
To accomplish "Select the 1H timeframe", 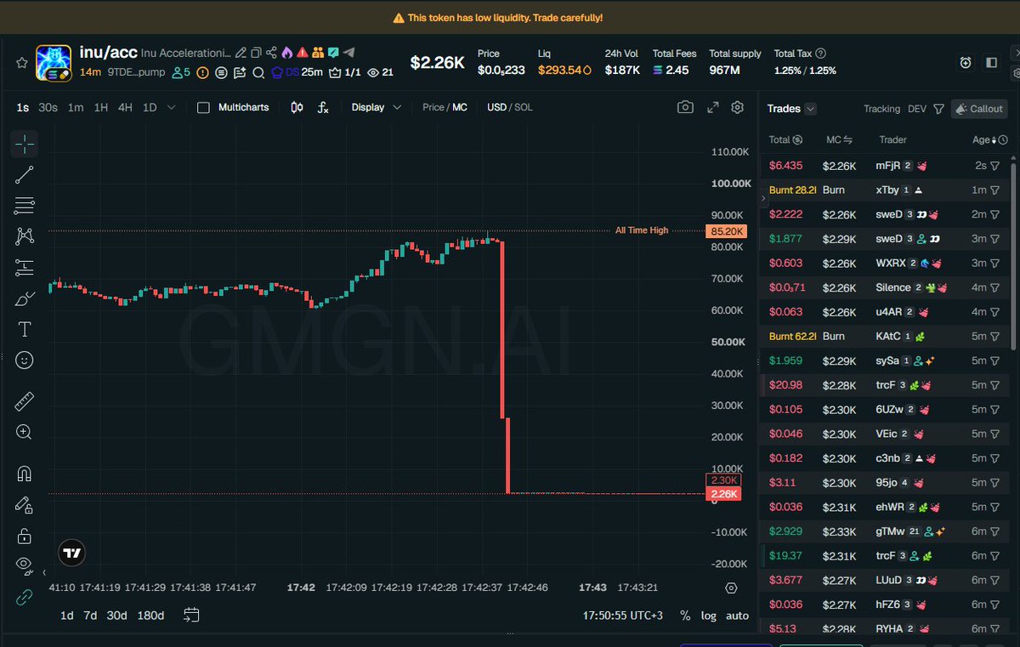I will click(101, 107).
